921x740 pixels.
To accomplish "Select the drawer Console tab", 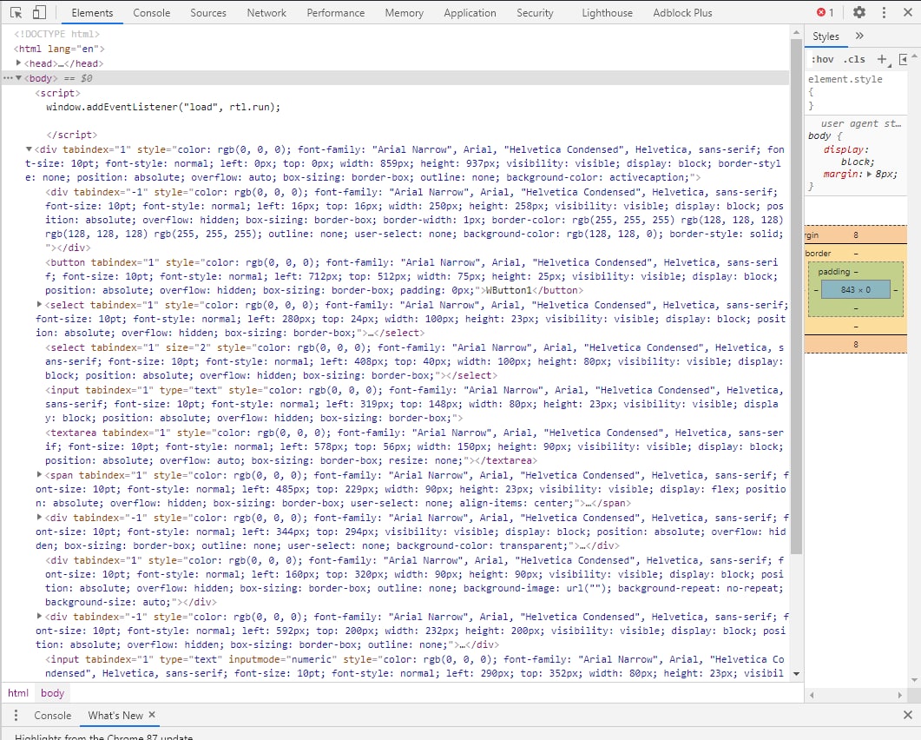I will (x=52, y=715).
